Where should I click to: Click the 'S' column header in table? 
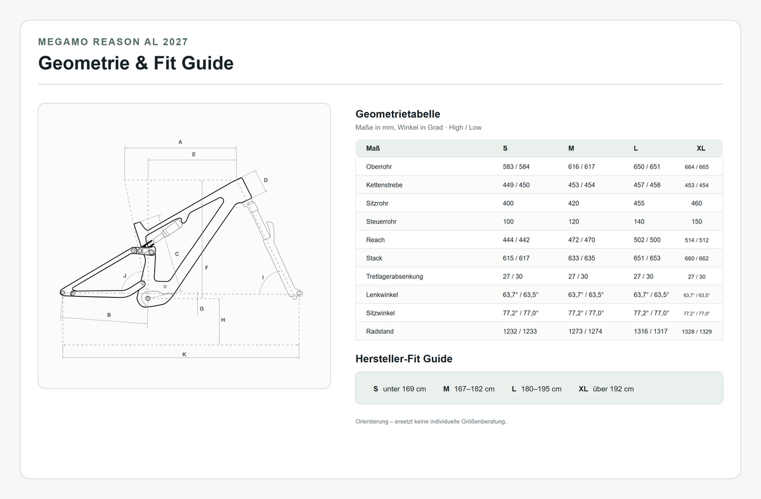(505, 148)
